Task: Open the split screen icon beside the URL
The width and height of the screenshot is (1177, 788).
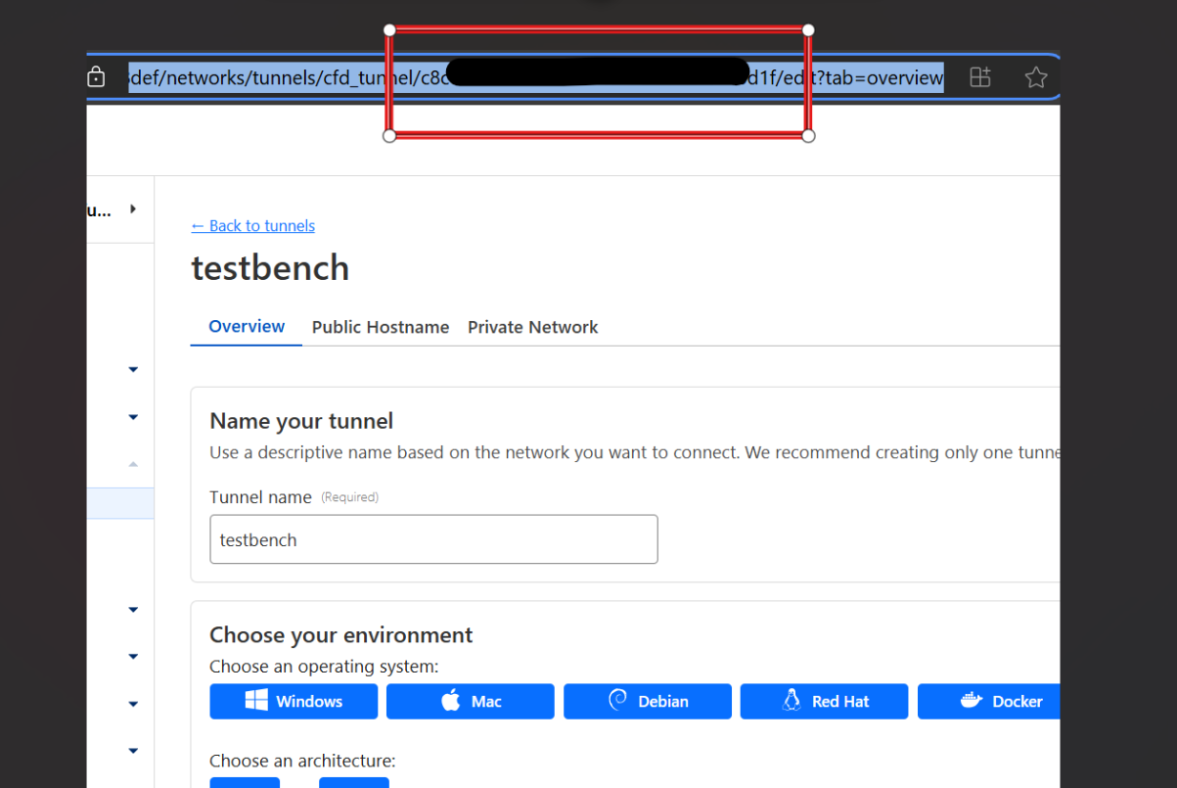Action: (x=980, y=77)
